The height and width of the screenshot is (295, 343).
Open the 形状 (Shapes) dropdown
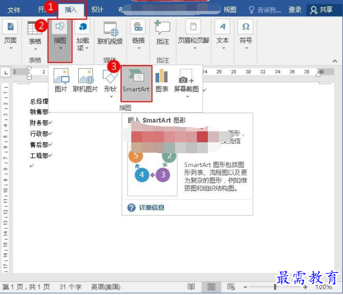click(x=111, y=83)
